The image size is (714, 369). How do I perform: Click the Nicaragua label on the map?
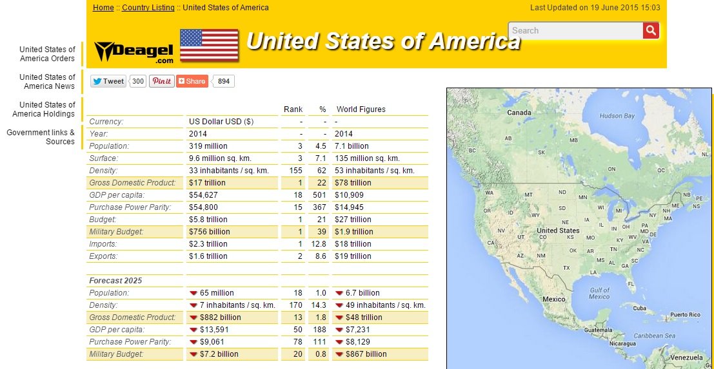(x=622, y=343)
